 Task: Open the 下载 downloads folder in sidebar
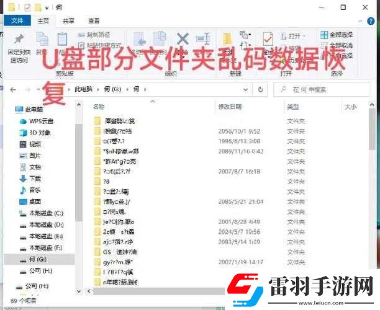[34, 178]
